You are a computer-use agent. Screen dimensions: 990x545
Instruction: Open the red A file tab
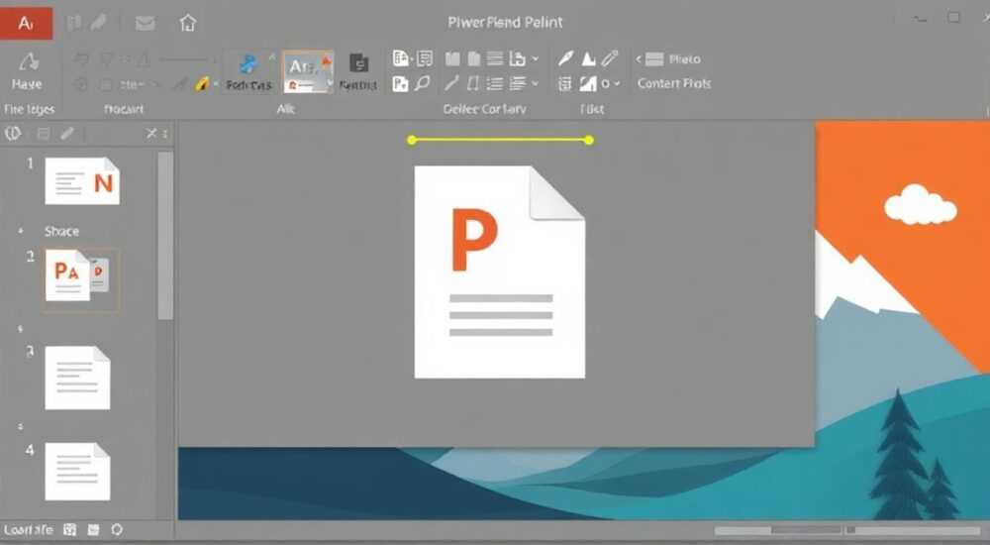pyautogui.click(x=26, y=24)
